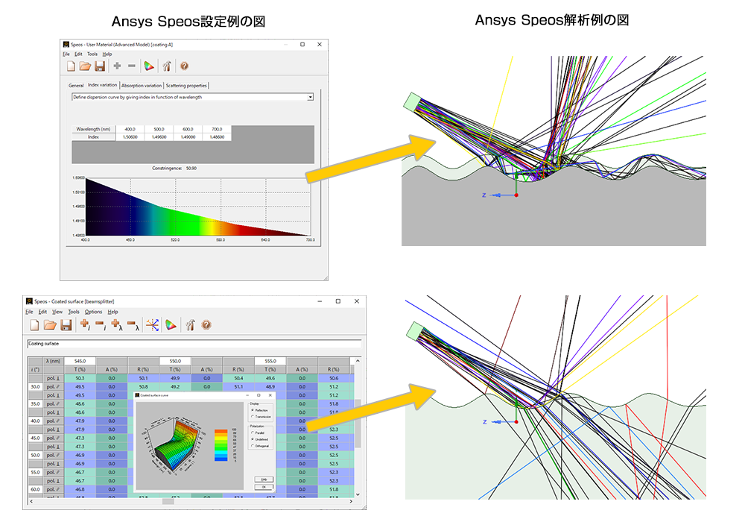Click the 545.0 wavelength header cell
Viewport: 745px width, 522px height.
coord(80,361)
